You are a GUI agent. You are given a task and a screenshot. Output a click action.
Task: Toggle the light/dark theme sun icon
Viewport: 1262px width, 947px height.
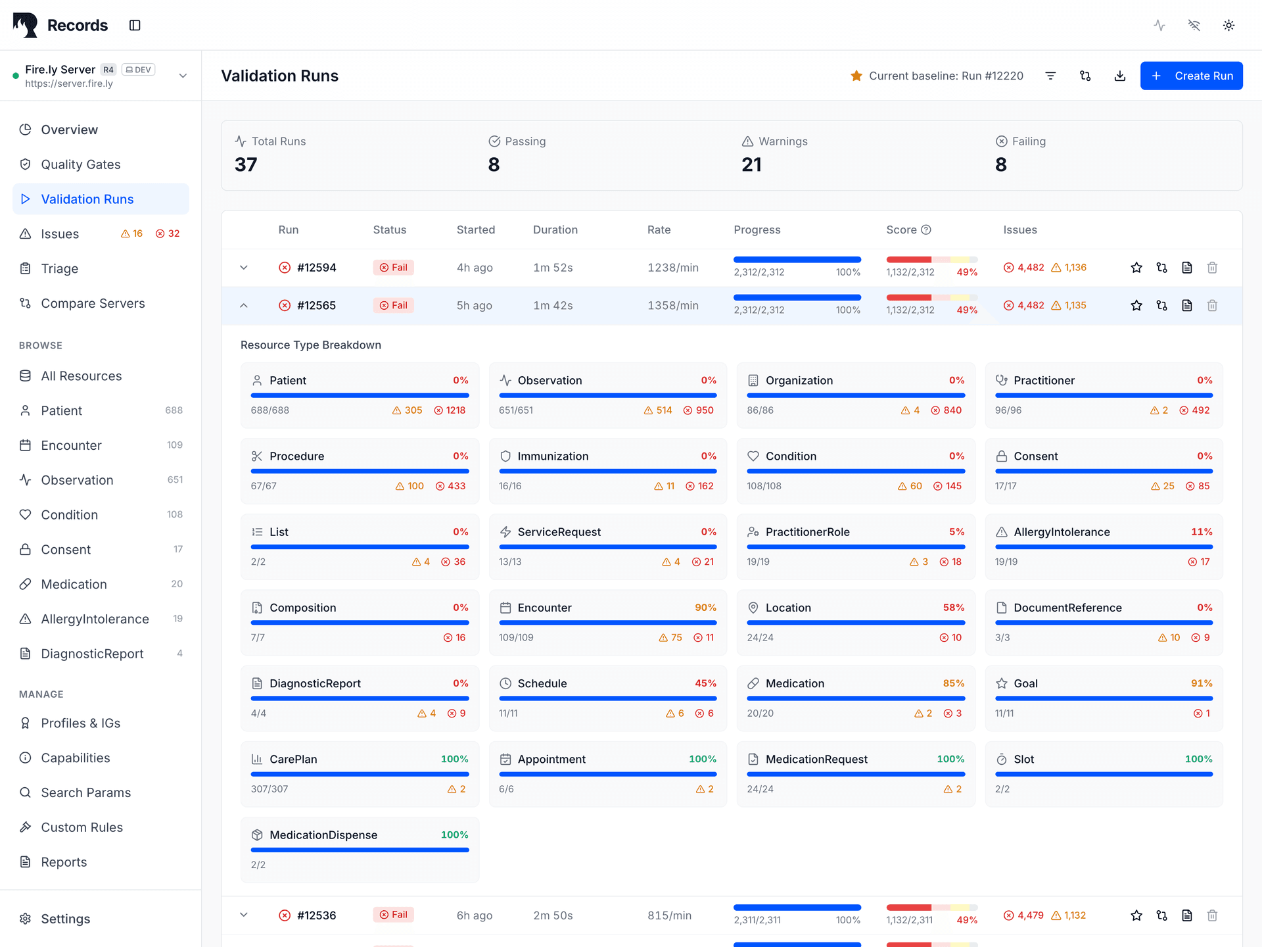[1228, 25]
